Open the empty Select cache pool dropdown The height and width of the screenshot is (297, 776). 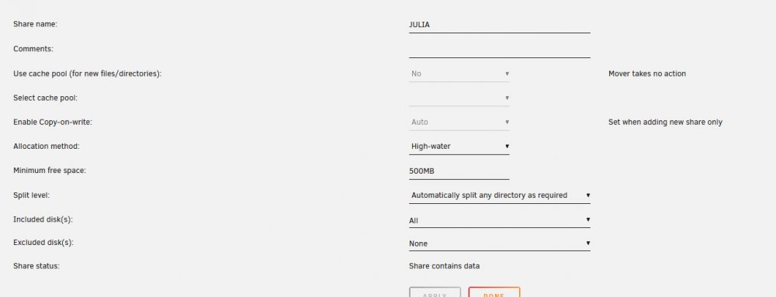459,98
